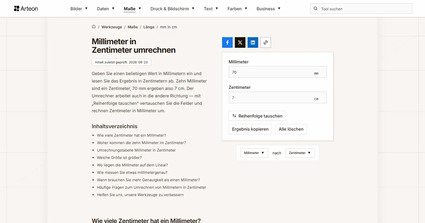
Task: Open the Druck & Bildschirm menu
Action: point(172,8)
